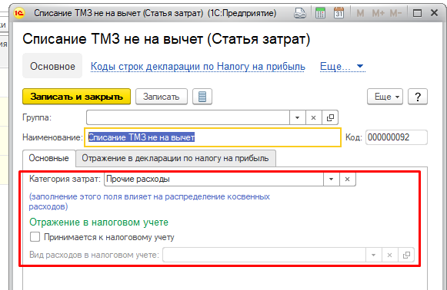This screenshot has width=447, height=290.
Task: Click the M- memory subtract button
Action: 395,13
